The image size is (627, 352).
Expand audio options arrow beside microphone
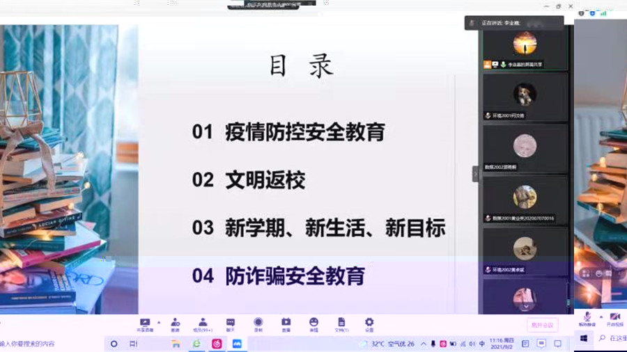point(601,317)
